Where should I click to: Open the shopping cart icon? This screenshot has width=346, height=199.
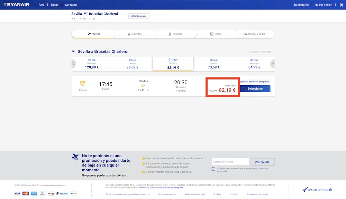pos(342,5)
